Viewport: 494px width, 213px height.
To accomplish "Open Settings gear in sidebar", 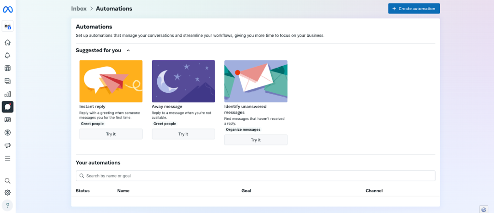I will pyautogui.click(x=8, y=193).
